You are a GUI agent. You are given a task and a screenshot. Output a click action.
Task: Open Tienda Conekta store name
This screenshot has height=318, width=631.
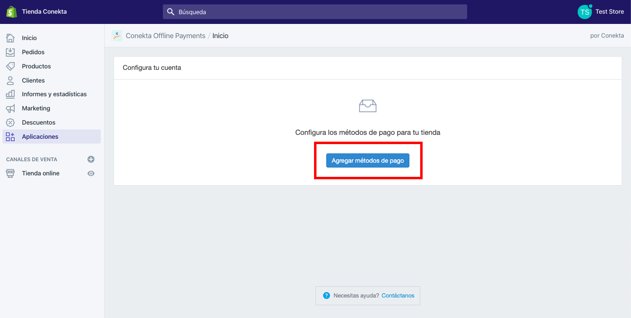click(x=44, y=12)
